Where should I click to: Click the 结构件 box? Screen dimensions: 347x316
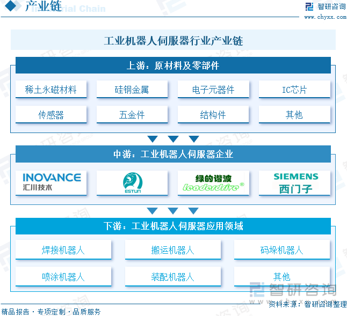213,114
